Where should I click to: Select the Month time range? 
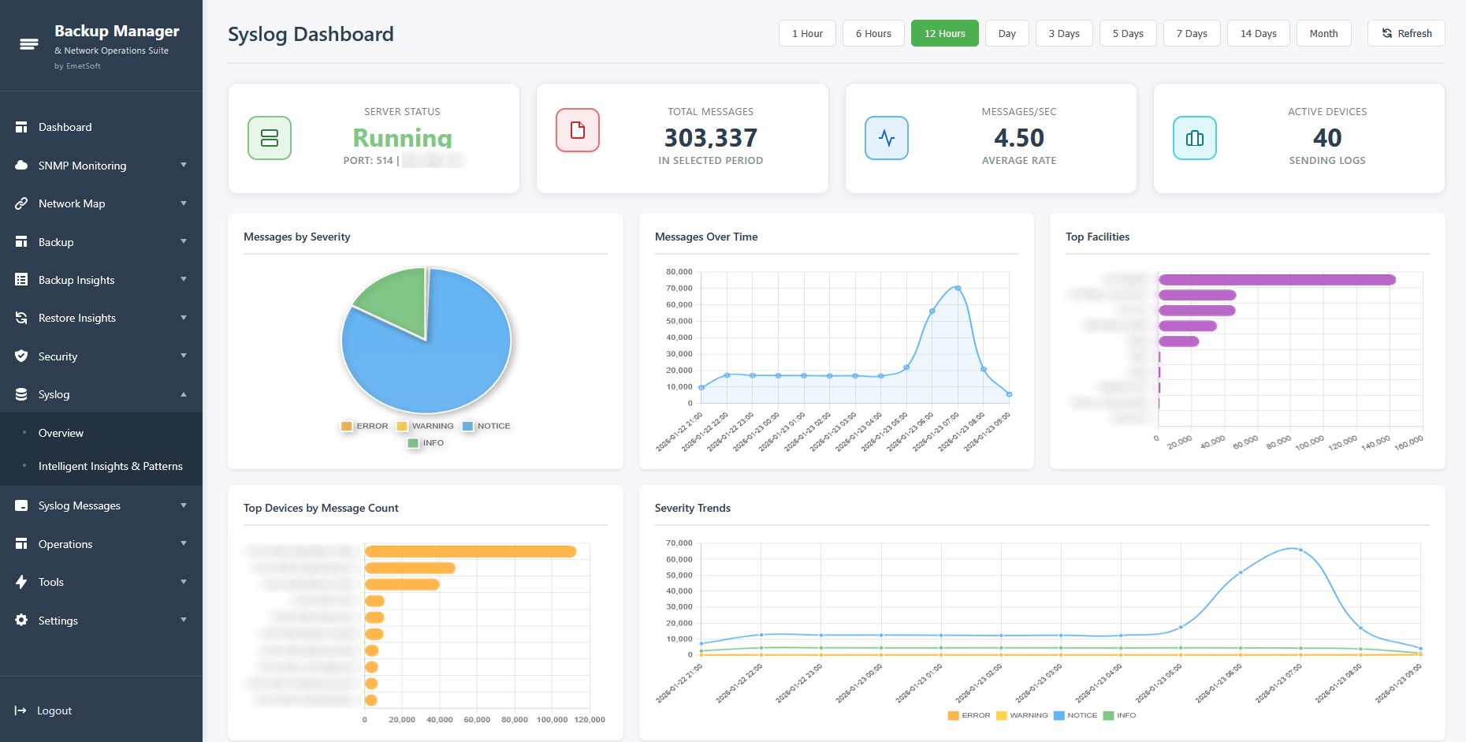[1324, 33]
